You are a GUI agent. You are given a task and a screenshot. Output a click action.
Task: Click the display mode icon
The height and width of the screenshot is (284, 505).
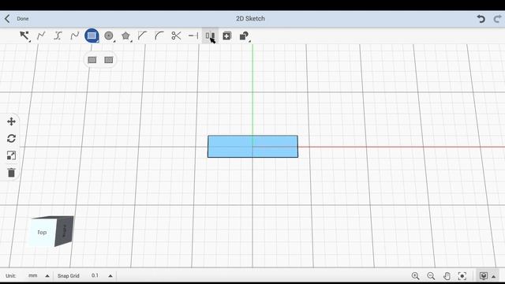coord(484,276)
